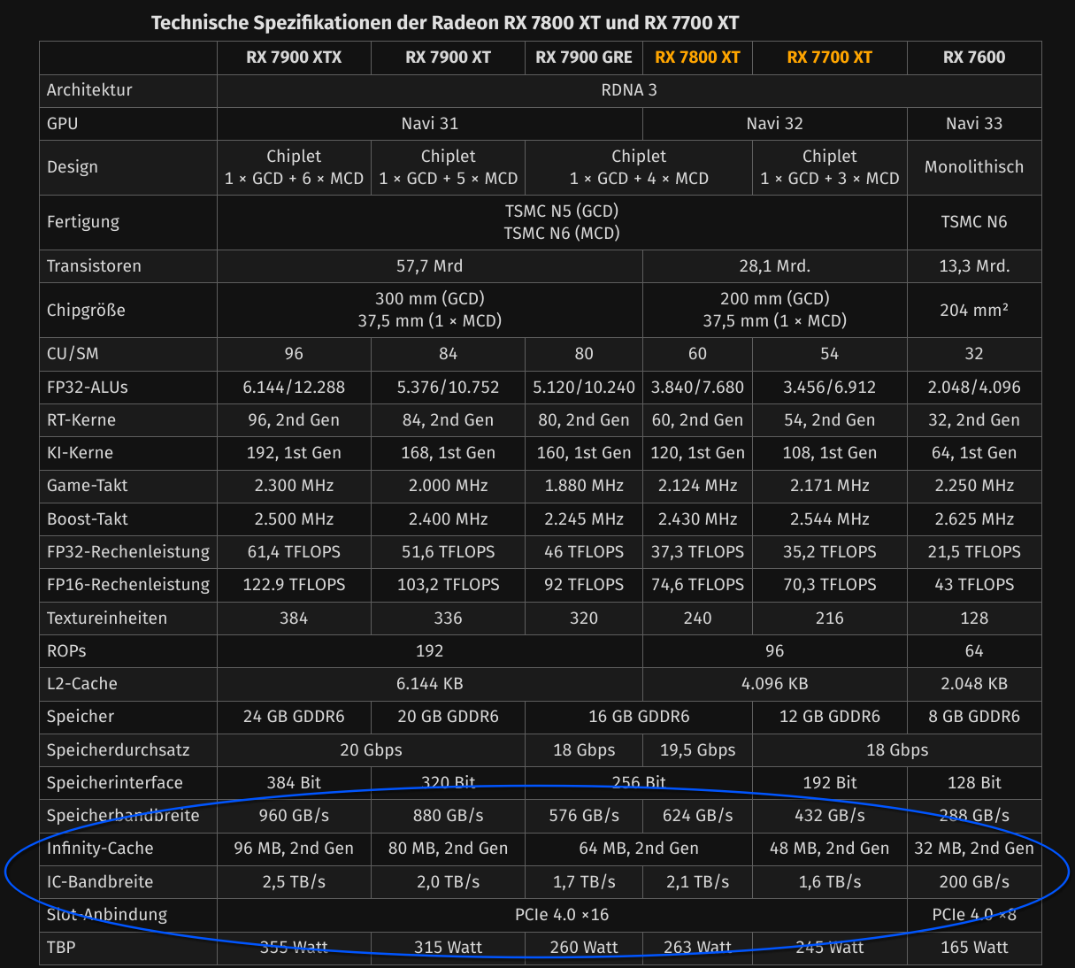
Task: Click the '122.9 TFLOPS' cell
Action: pyautogui.click(x=294, y=585)
